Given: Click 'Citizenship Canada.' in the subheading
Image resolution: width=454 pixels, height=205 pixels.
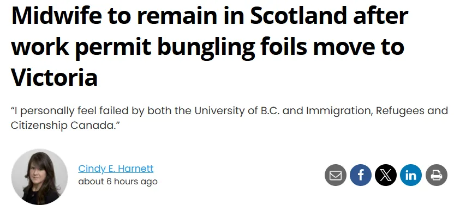Looking at the screenshot, I should (65, 126).
